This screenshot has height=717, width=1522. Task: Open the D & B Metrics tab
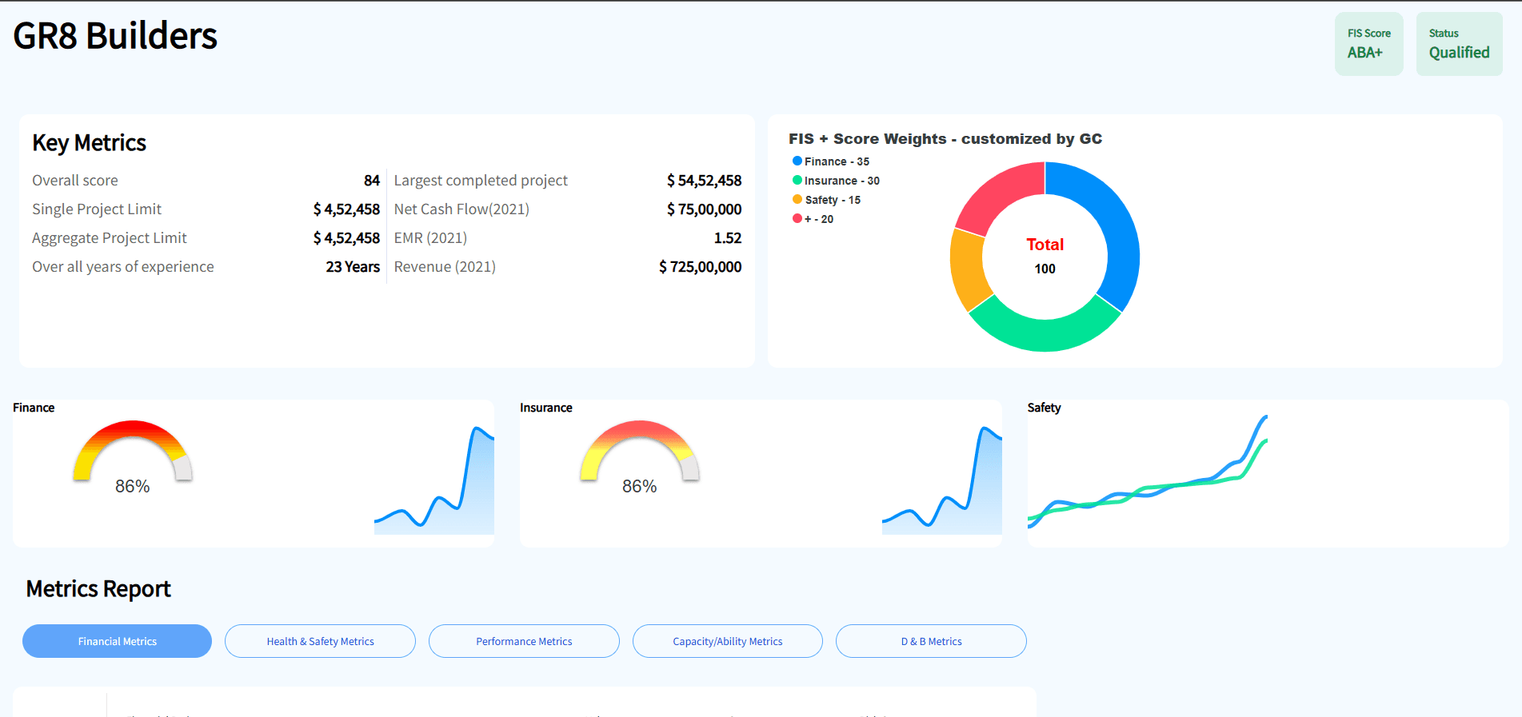931,641
